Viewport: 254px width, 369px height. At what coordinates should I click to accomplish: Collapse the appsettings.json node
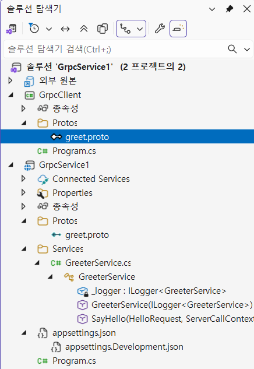coord(24,333)
